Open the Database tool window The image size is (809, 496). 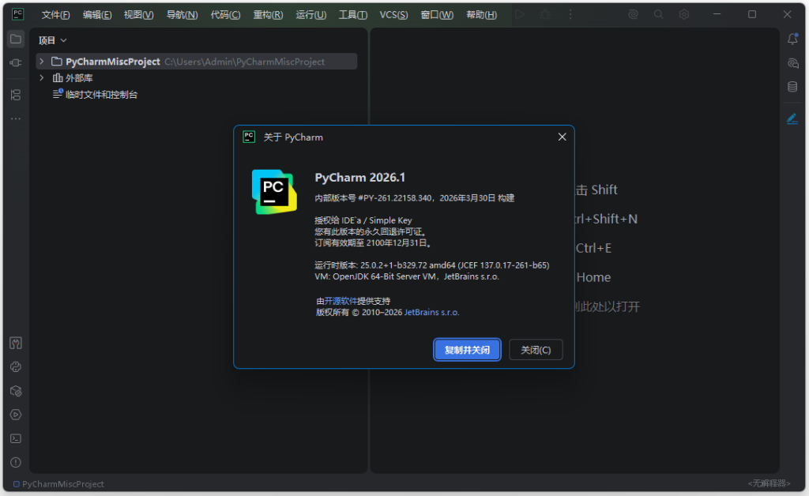click(792, 87)
